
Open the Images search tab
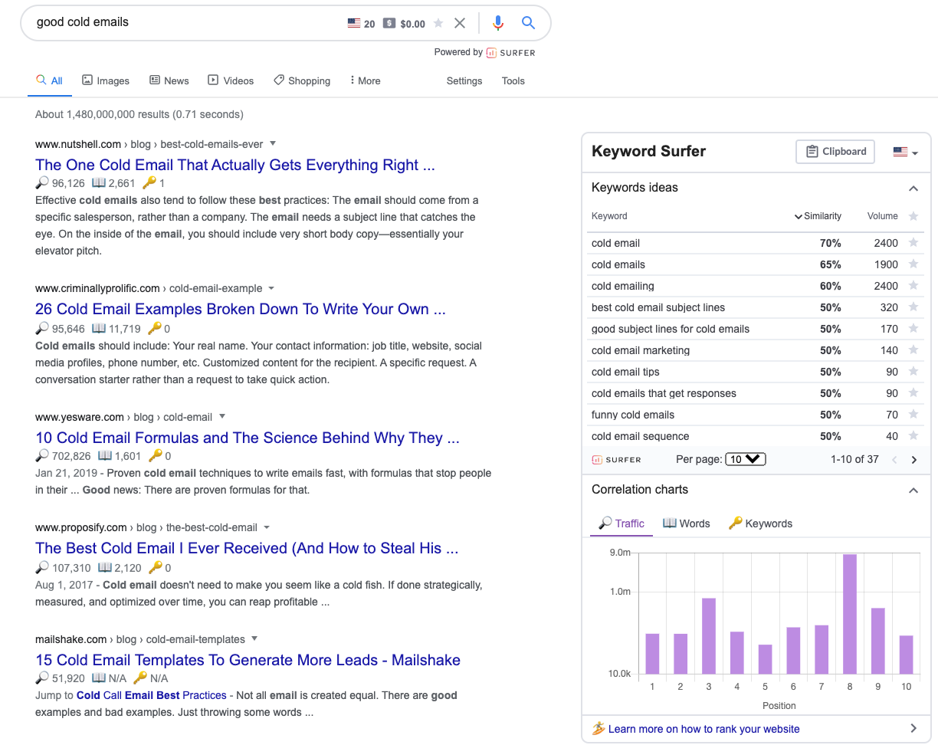[x=106, y=80]
